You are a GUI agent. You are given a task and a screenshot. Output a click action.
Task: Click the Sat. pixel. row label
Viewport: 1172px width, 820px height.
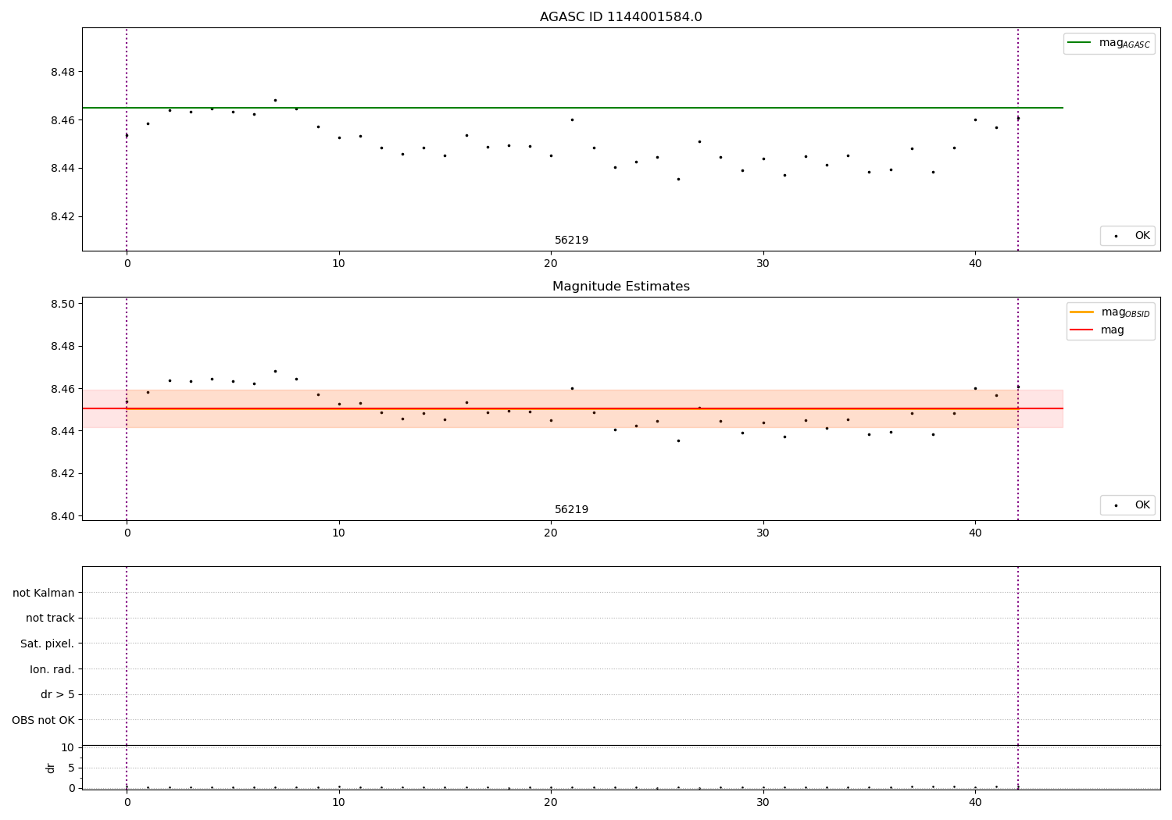[x=48, y=644]
